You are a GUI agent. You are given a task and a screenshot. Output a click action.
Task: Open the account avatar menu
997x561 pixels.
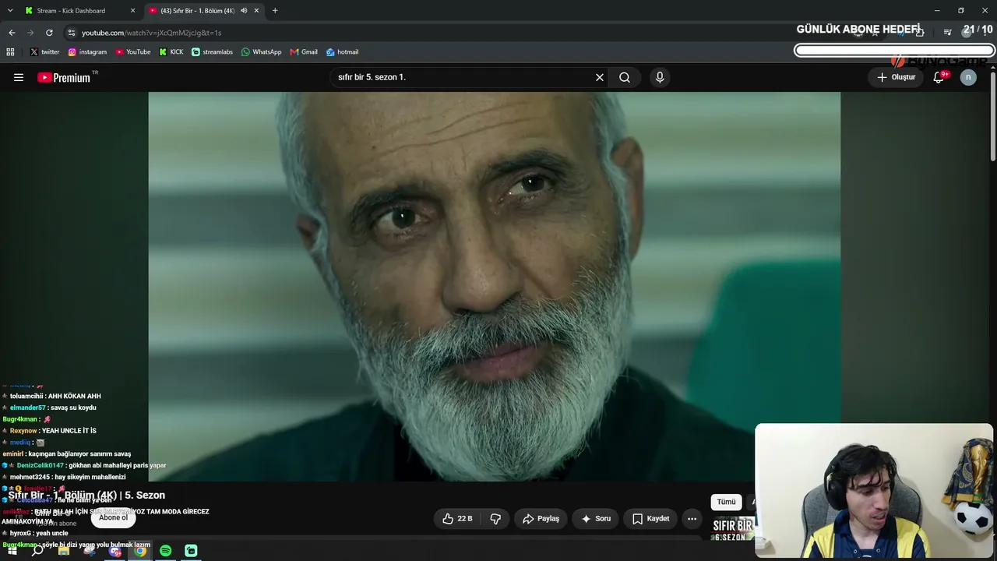pyautogui.click(x=968, y=77)
